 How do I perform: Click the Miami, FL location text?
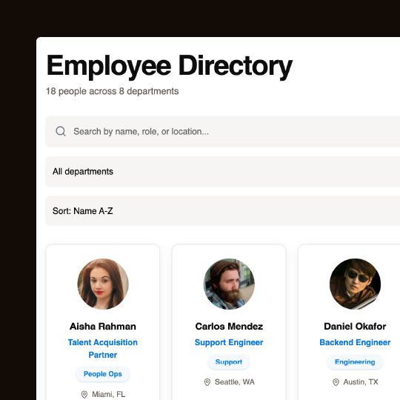[x=108, y=394]
